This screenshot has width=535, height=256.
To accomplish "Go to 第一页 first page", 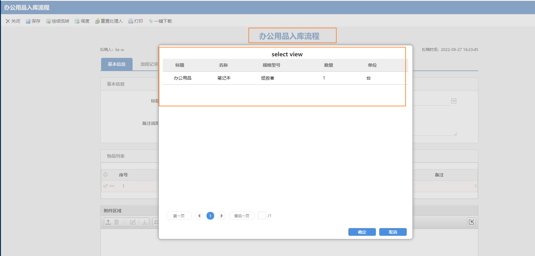I will pyautogui.click(x=179, y=216).
